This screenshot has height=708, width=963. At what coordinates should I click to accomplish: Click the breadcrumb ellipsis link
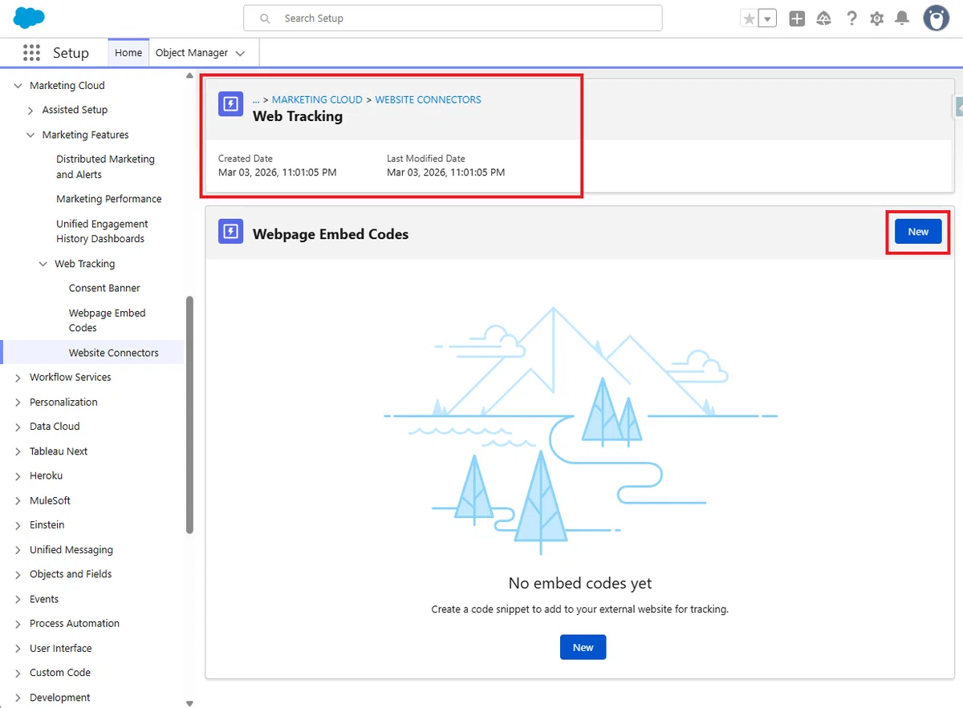point(256,99)
